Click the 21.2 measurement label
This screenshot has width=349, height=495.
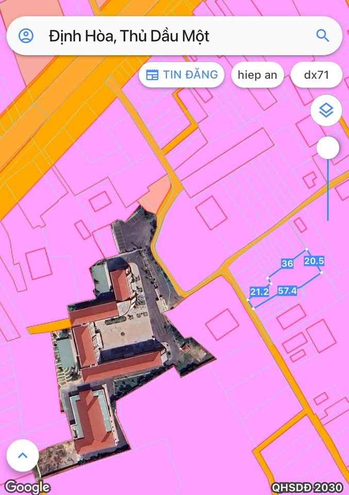259,292
